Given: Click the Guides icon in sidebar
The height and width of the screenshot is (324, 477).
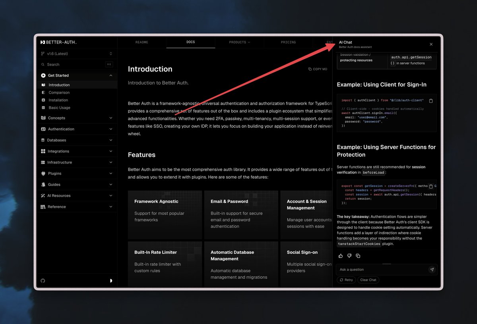Looking at the screenshot, I should coord(43,185).
